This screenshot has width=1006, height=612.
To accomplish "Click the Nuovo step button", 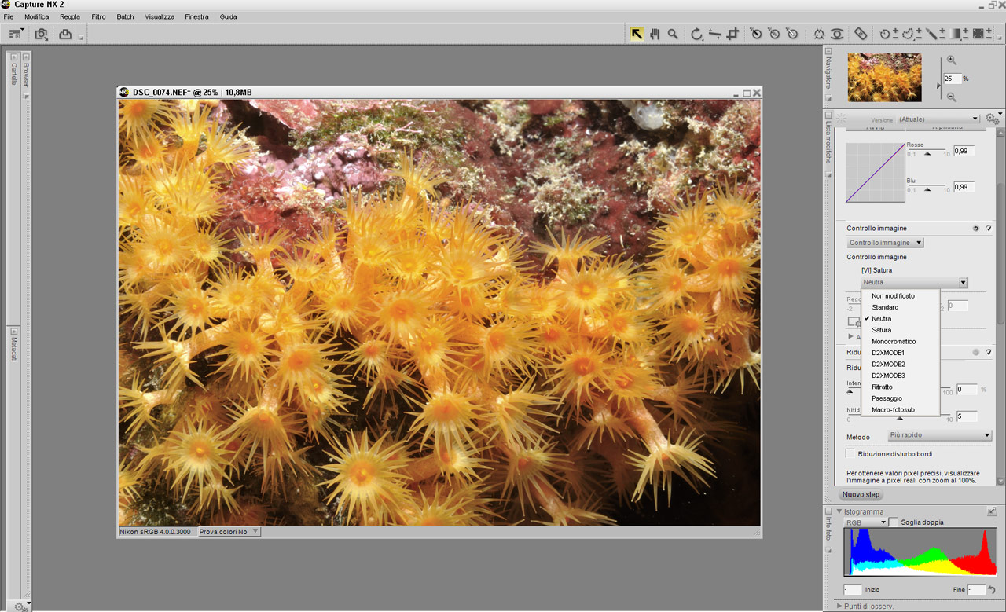I will tap(861, 495).
